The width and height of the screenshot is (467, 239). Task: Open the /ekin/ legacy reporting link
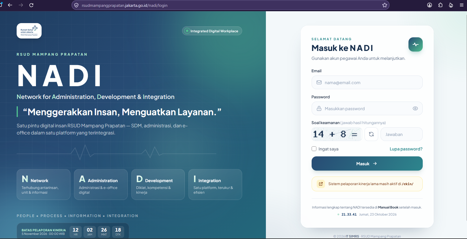tap(408, 184)
